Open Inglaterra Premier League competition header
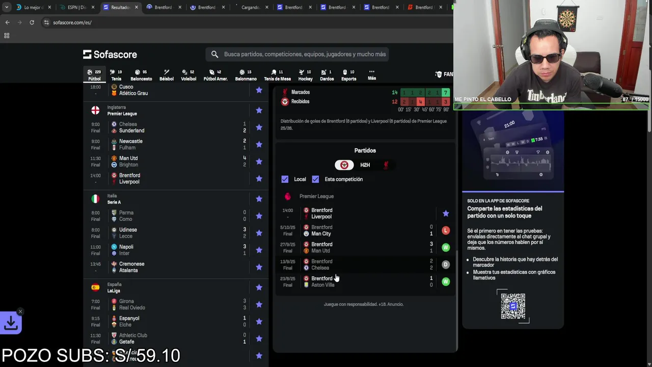This screenshot has height=367, width=652. pyautogui.click(x=122, y=111)
